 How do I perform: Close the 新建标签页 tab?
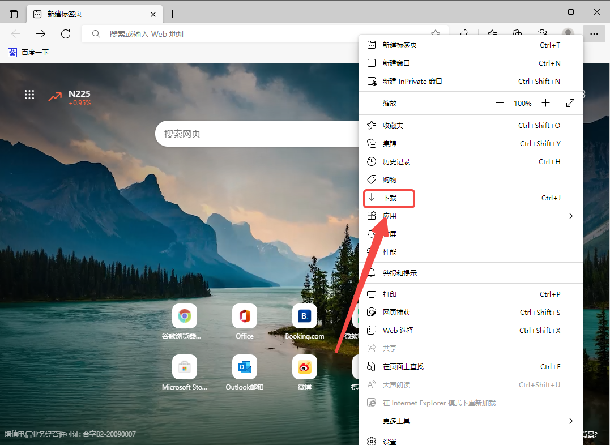tap(153, 14)
